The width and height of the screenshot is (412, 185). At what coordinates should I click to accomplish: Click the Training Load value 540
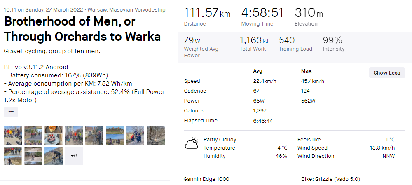(287, 40)
